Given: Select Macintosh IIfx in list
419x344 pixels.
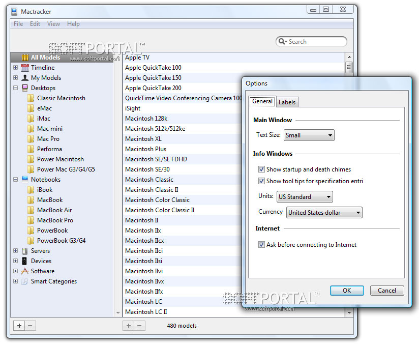Looking at the screenshot, I should point(183,291).
